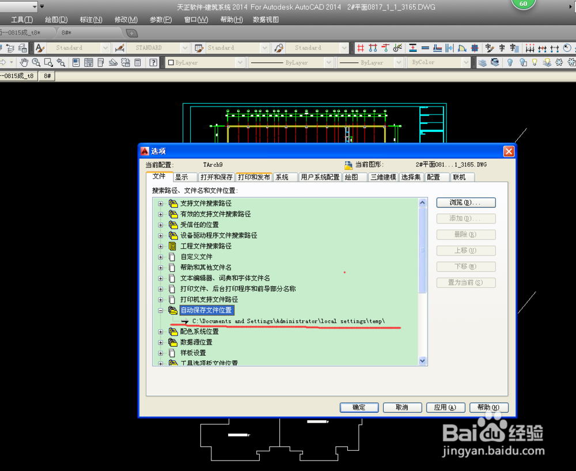Open the layer properties manager icon
Image resolution: width=576 pixels, height=471 pixels.
coord(482,62)
